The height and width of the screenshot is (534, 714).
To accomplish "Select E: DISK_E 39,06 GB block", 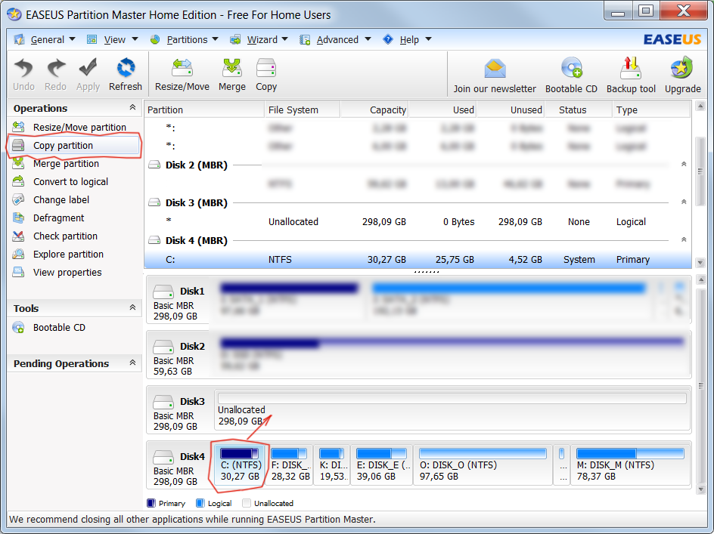I will [x=382, y=465].
